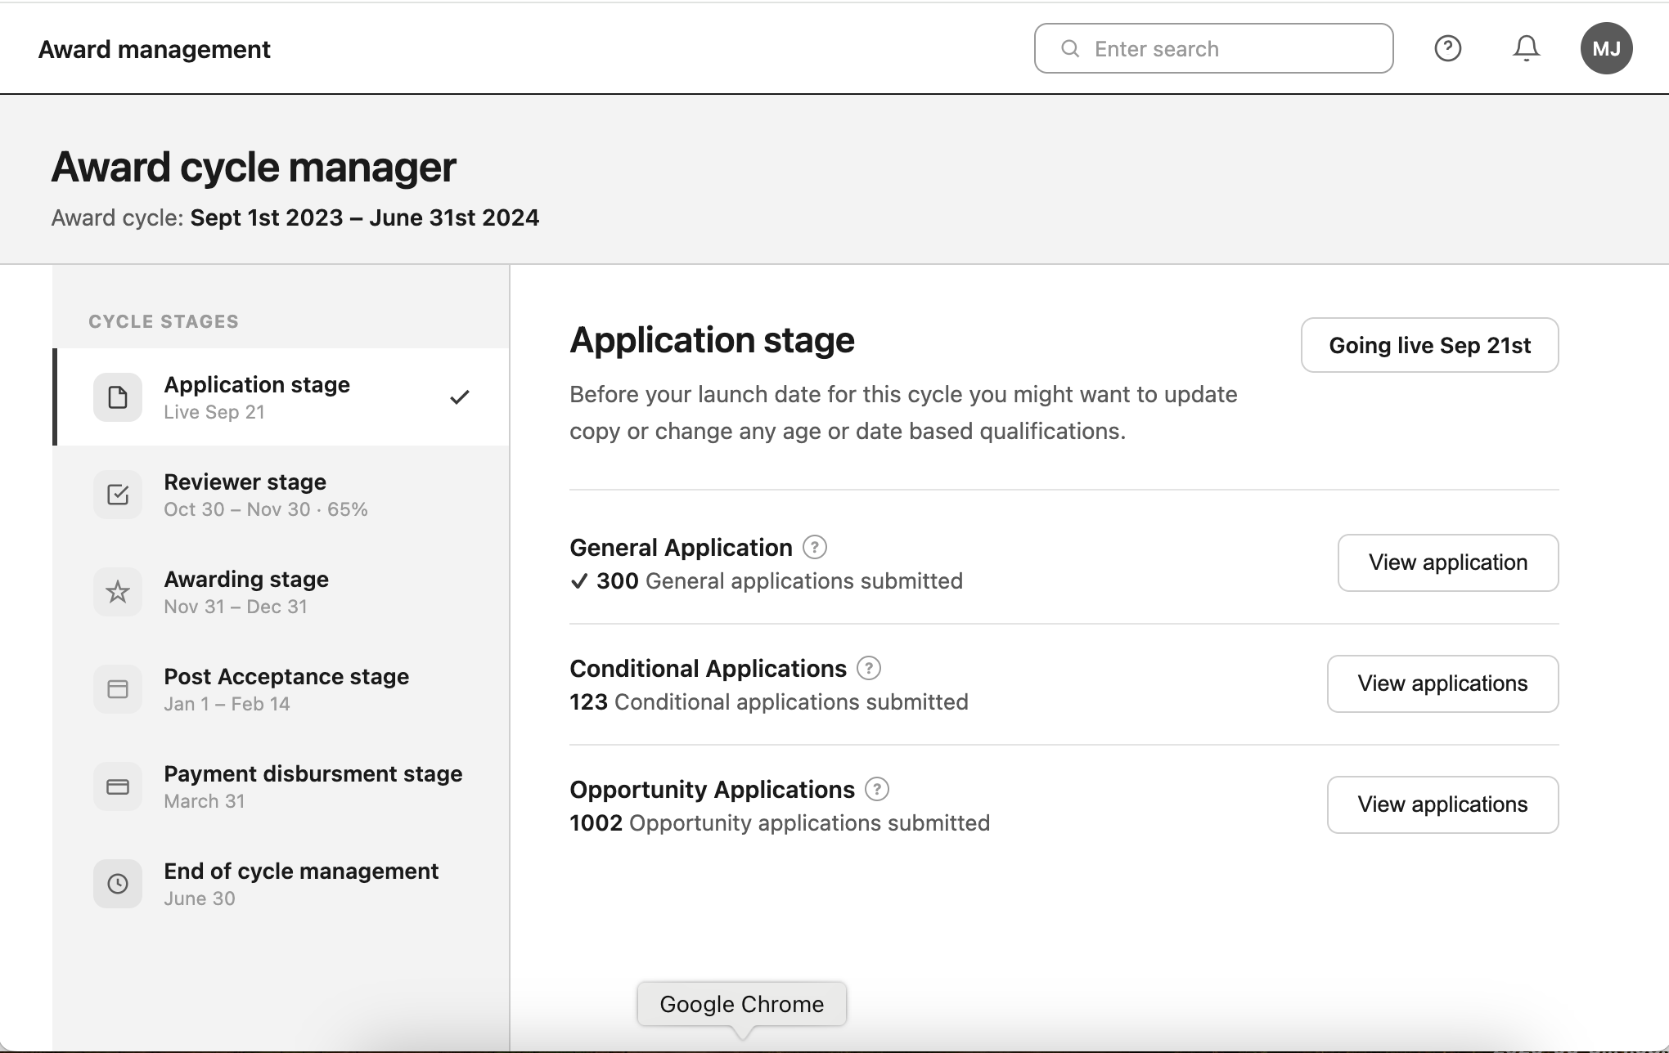The width and height of the screenshot is (1669, 1053).
Task: Click the 123 Conditional applications submitted text
Action: [769, 702]
